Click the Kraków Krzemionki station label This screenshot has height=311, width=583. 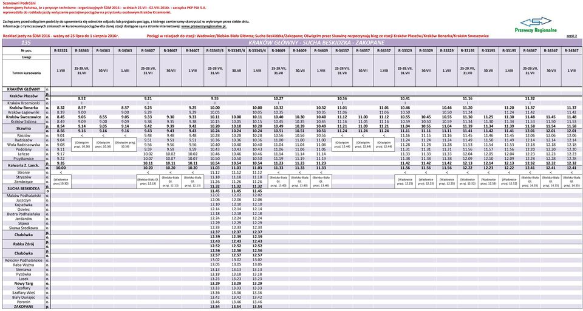[x=24, y=103]
